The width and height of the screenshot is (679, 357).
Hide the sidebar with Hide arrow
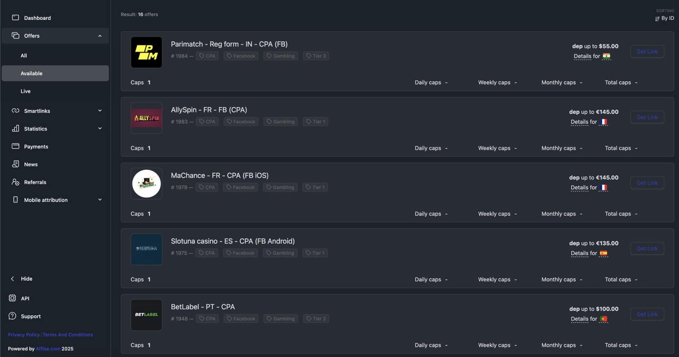tap(13, 279)
